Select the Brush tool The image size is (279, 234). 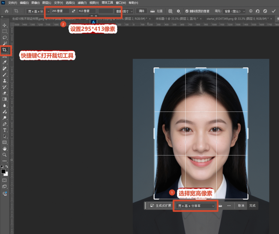coord(4,75)
